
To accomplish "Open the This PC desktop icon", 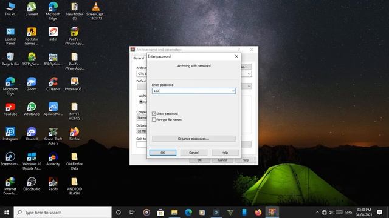I will (x=10, y=10).
